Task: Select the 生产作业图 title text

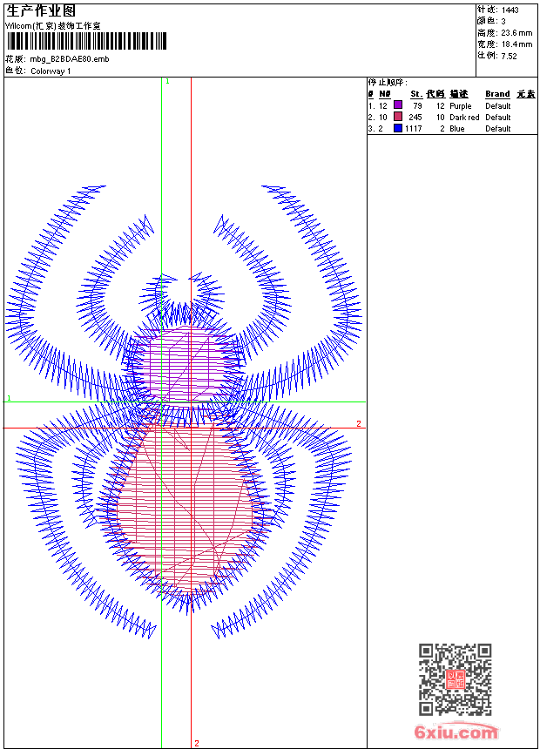Action: click(41, 11)
